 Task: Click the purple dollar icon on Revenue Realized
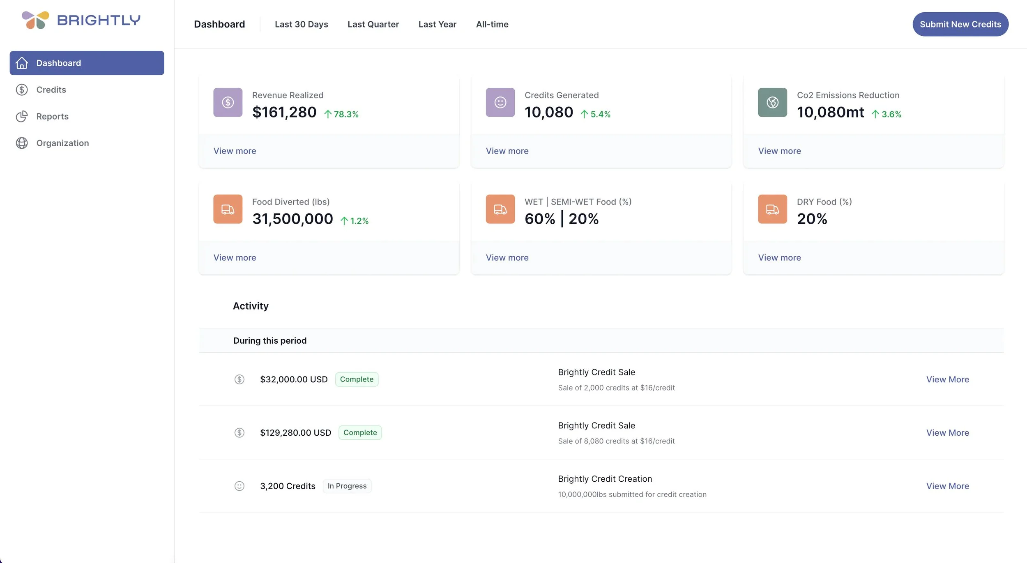click(x=228, y=102)
